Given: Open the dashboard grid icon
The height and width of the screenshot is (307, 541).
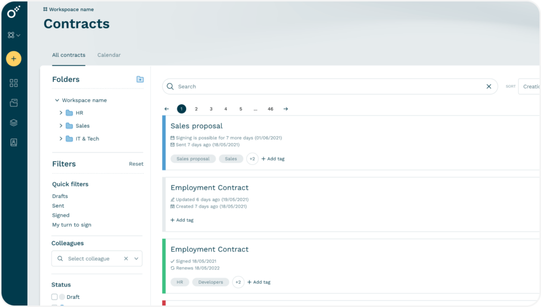Looking at the screenshot, I should coord(14,83).
